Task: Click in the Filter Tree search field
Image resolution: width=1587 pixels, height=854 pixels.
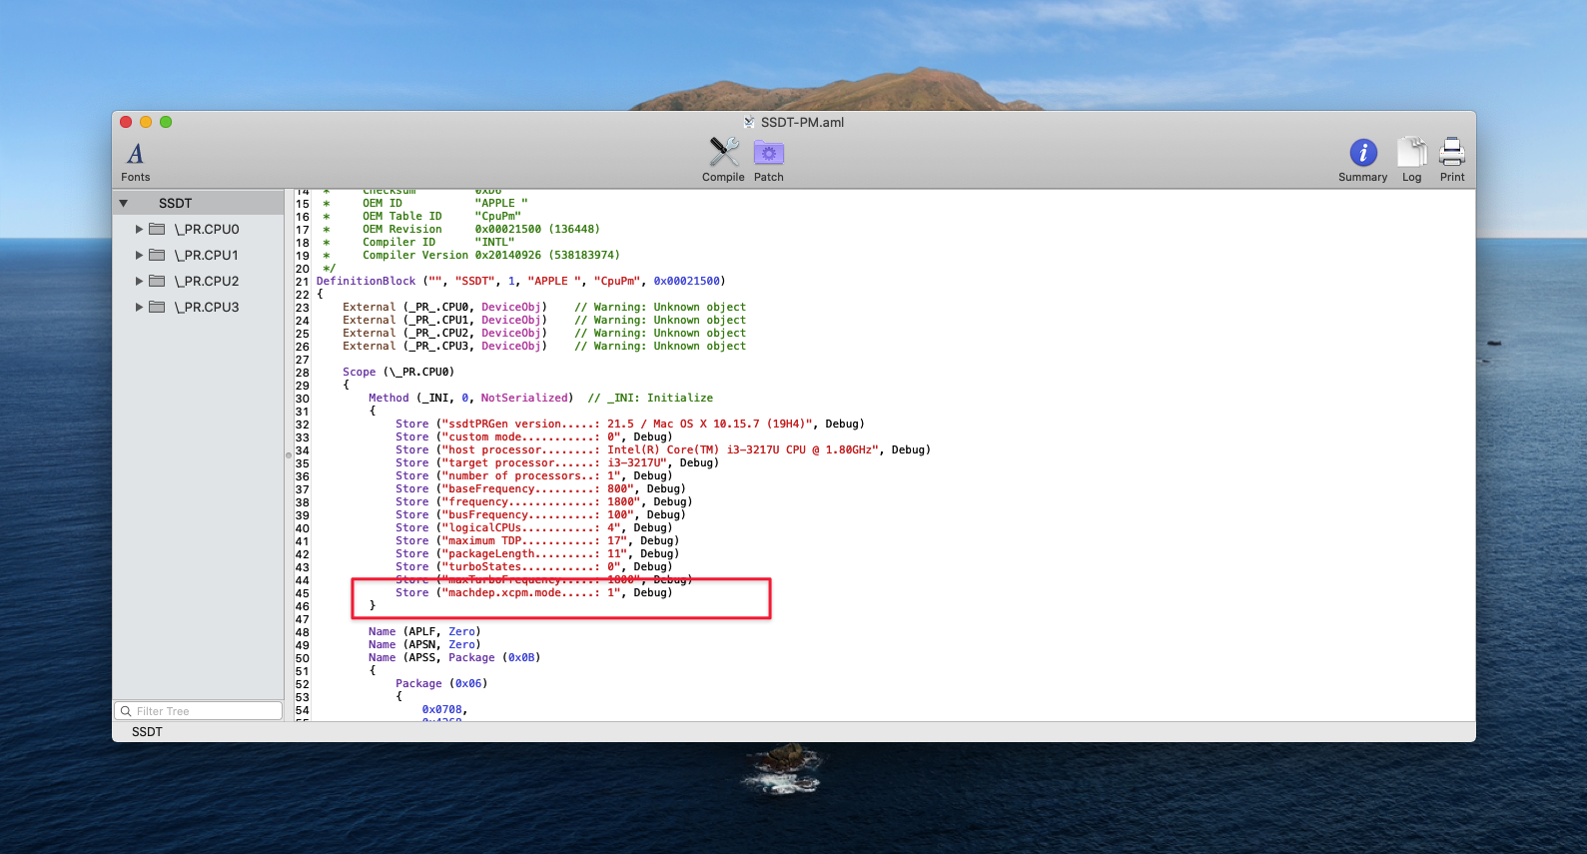Action: click(205, 711)
